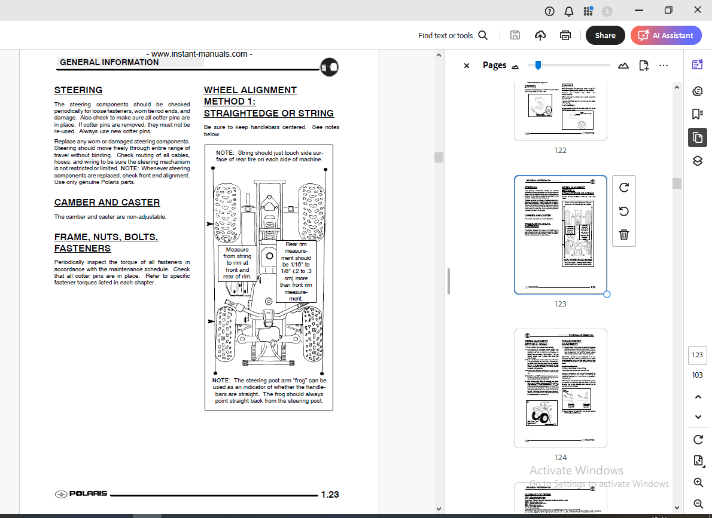Viewport: 712px width, 518px height.
Task: Rotate page 1.23 clockwise
Action: (623, 187)
